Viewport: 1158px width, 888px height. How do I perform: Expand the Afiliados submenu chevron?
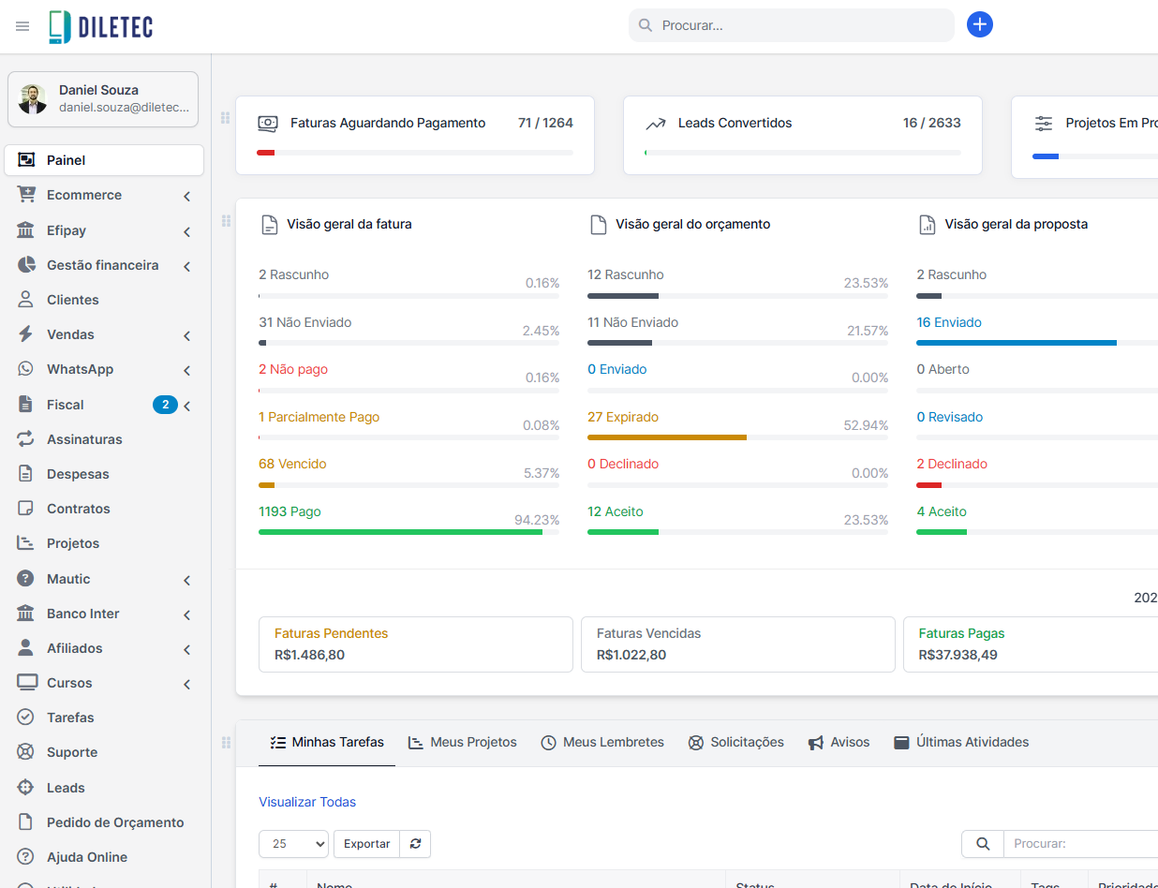tap(186, 649)
